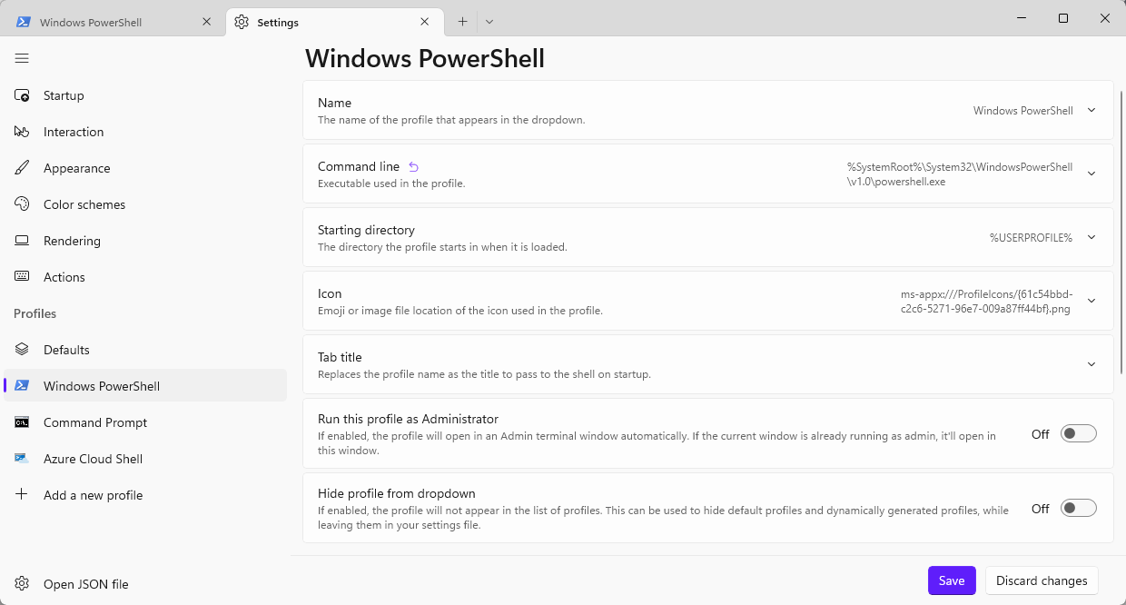The height and width of the screenshot is (605, 1126).
Task: Click the plus icon to add a new profile
Action: pos(22,495)
